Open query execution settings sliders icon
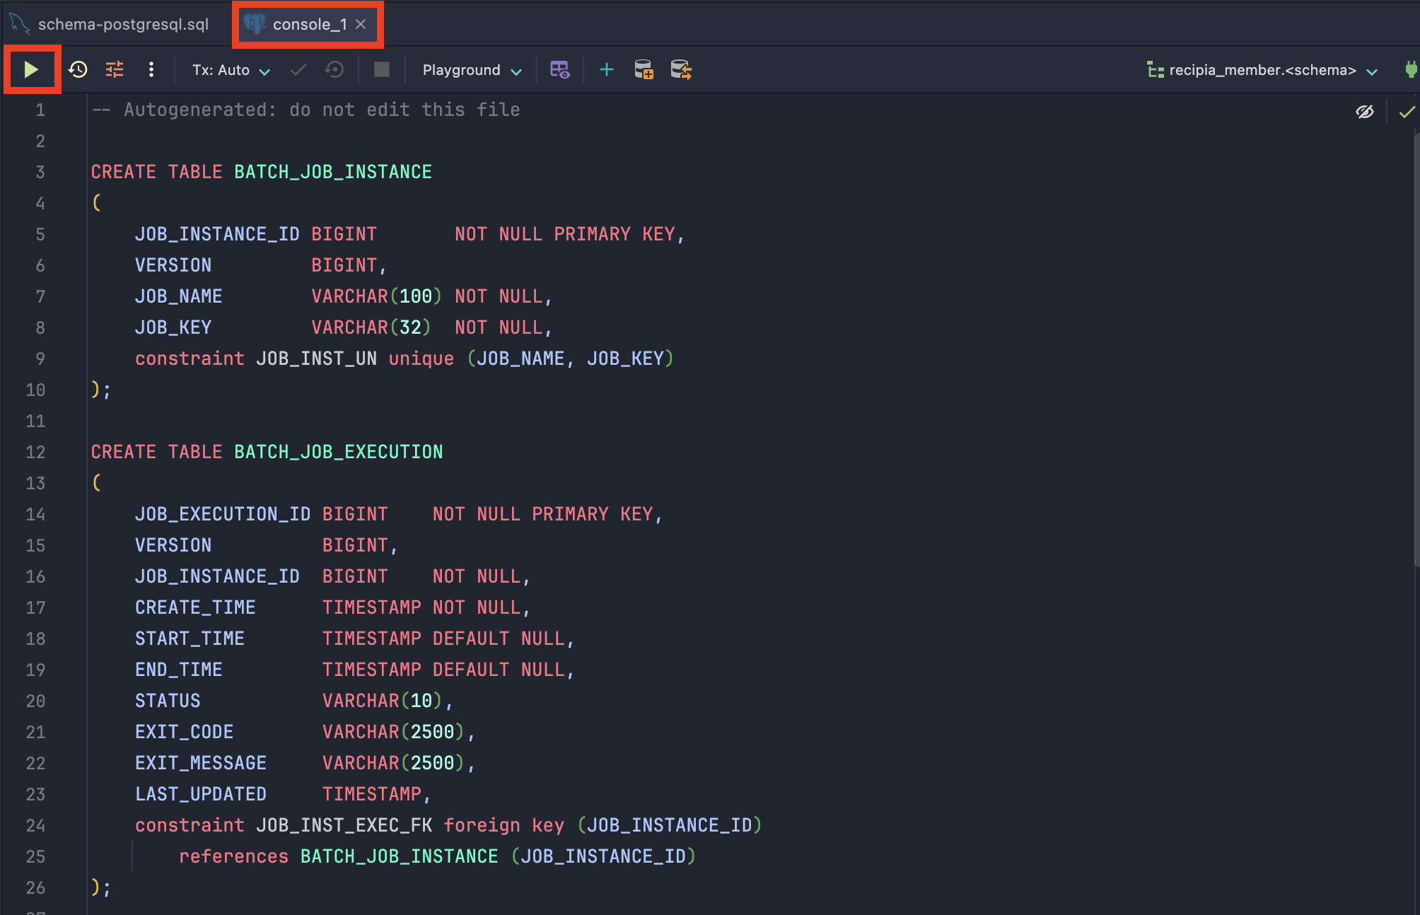Viewport: 1420px width, 915px height. point(115,69)
